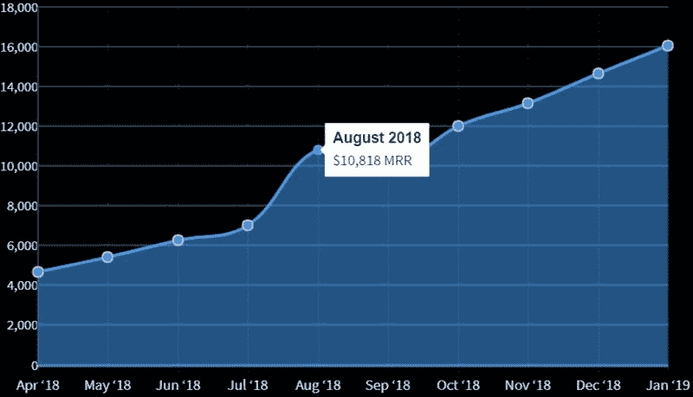This screenshot has height=397, width=693.
Task: Click the January 2019 data point
Action: click(x=668, y=45)
